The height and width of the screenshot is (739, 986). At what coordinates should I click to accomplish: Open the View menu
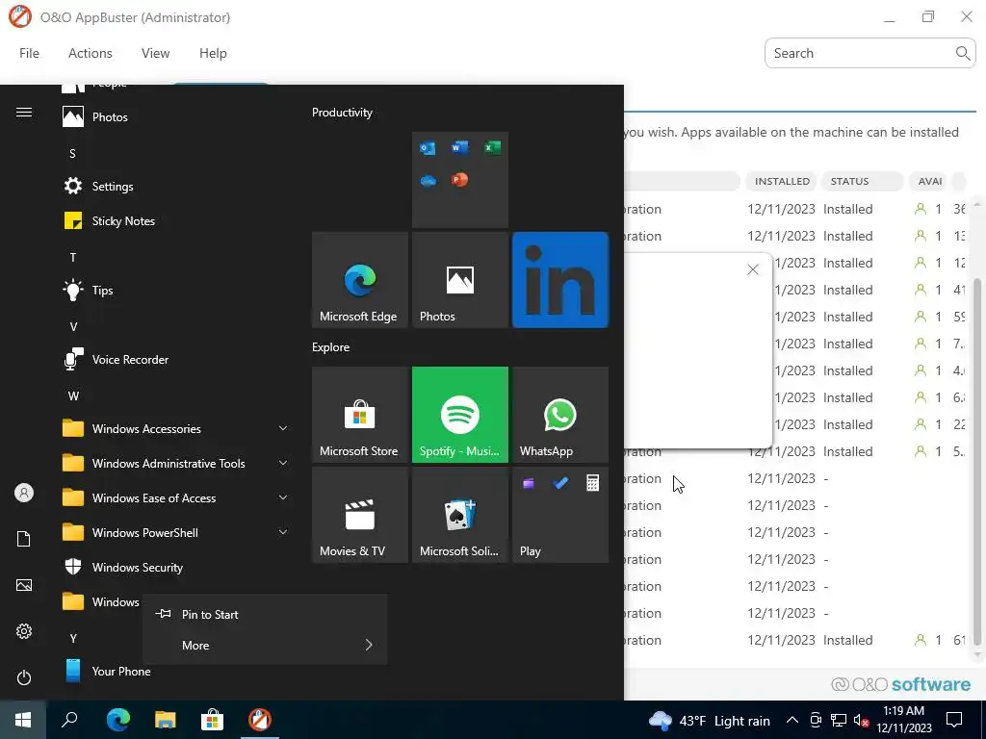pos(155,54)
